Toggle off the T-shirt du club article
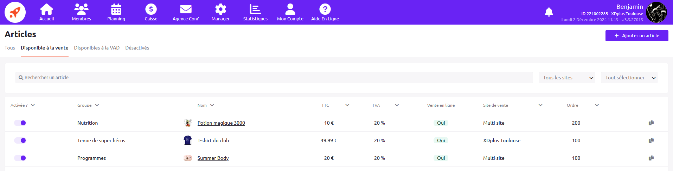The width and height of the screenshot is (673, 171). (x=20, y=140)
